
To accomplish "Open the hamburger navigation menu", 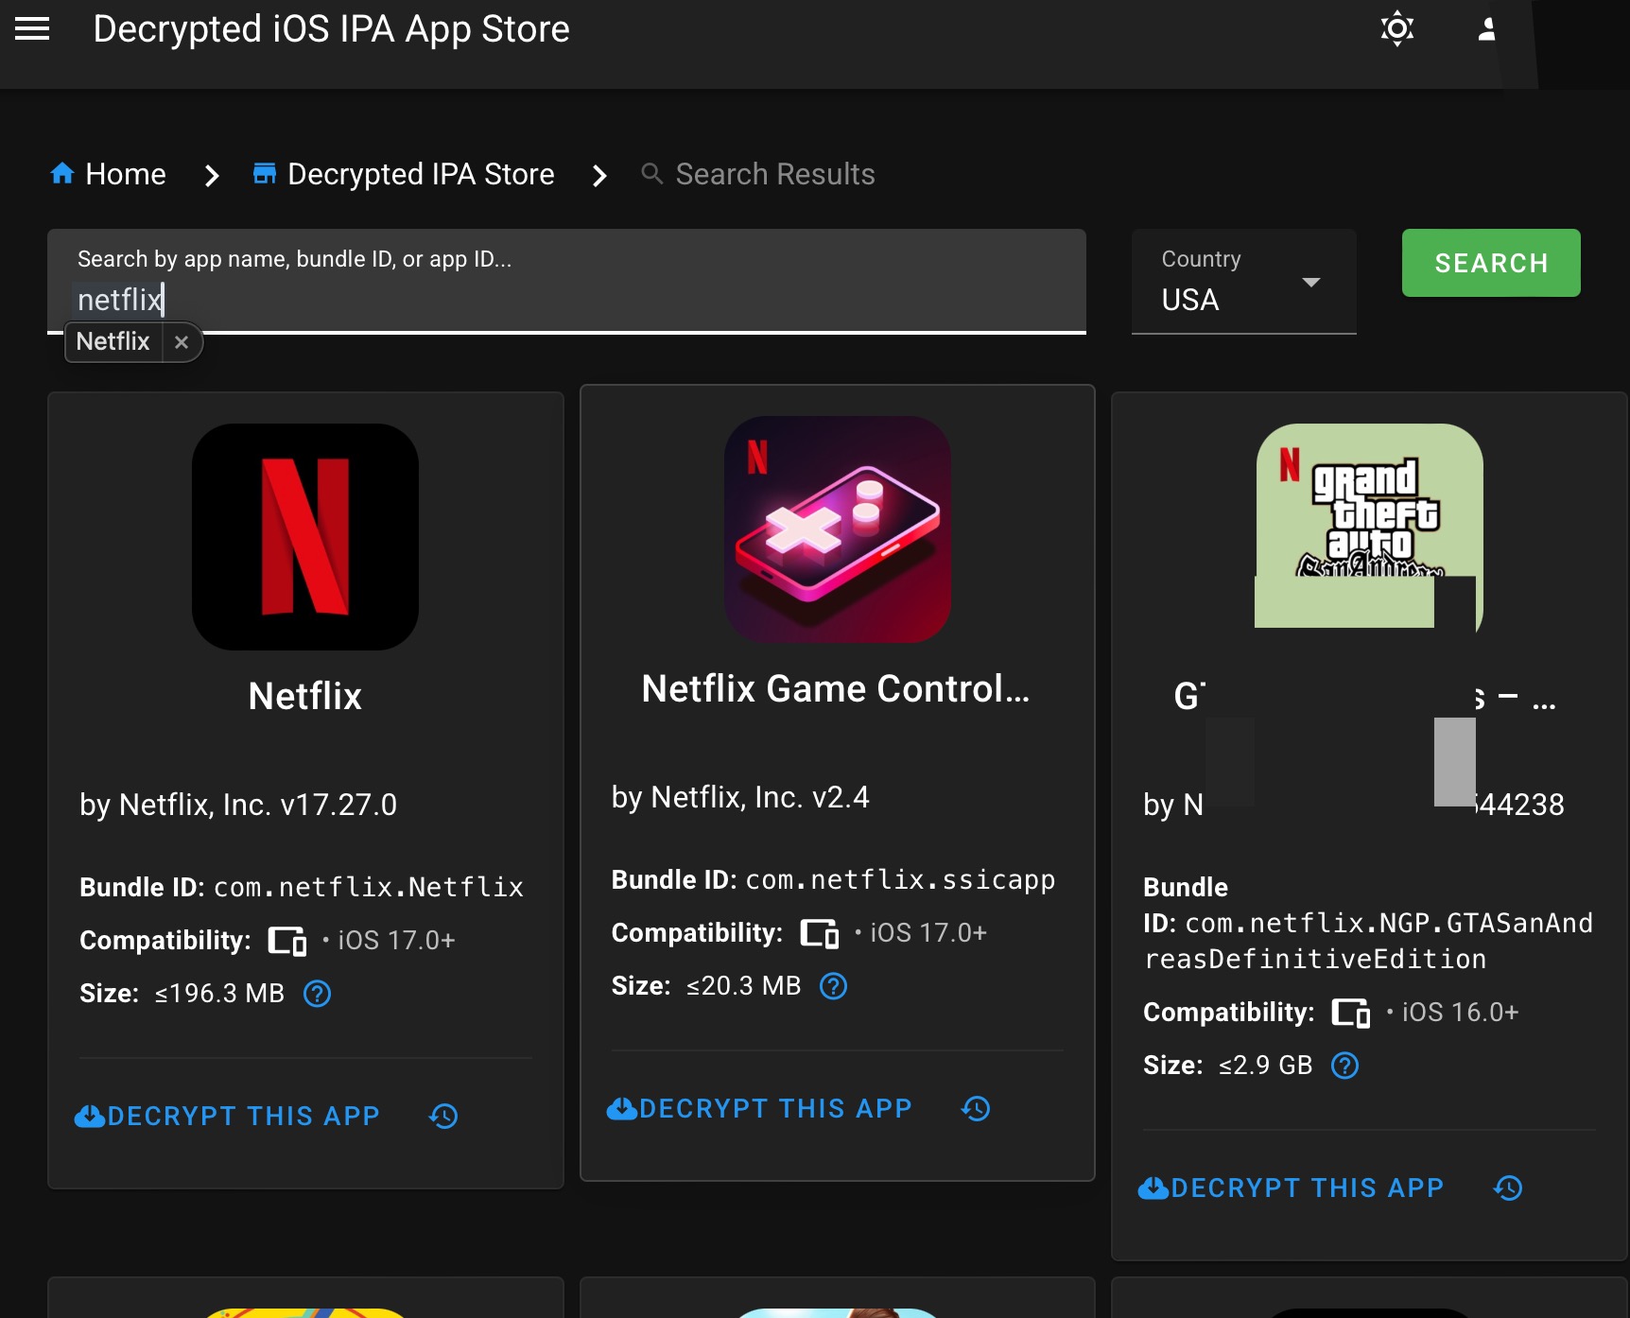I will [x=32, y=29].
